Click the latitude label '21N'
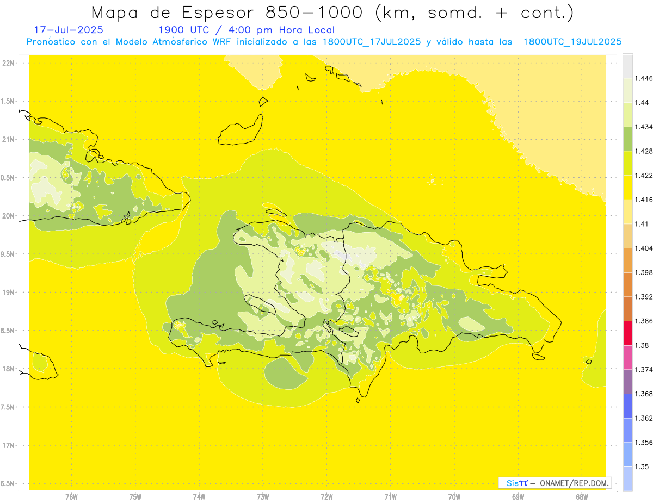Viewport: 653px width, 504px height. pos(9,139)
